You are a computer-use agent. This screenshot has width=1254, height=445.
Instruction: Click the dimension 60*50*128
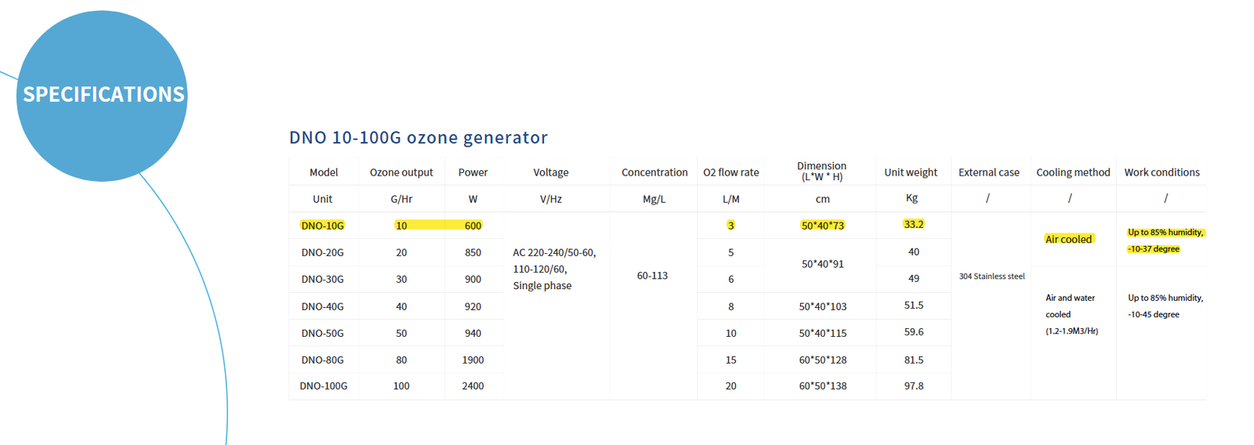coord(822,360)
